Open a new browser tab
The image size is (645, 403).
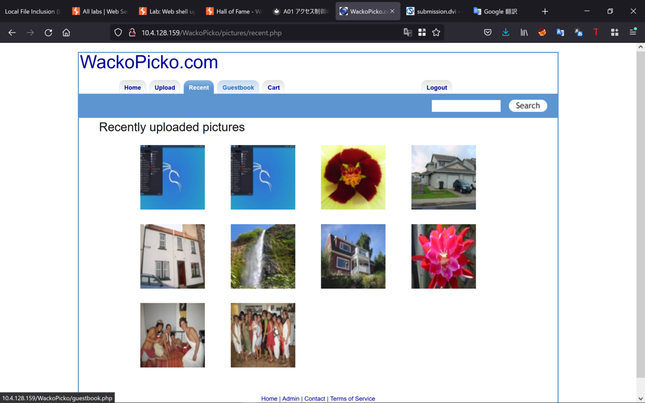tap(545, 11)
